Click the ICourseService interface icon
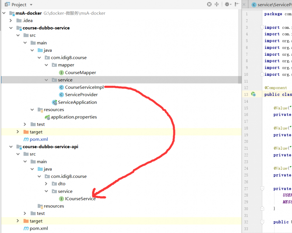This screenshot has width=292, height=233. click(x=61, y=199)
